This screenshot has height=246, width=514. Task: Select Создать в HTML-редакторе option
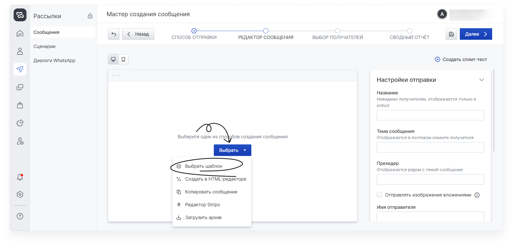(212, 179)
